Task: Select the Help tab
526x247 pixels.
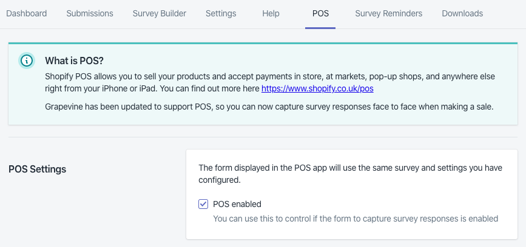Action: click(x=271, y=13)
